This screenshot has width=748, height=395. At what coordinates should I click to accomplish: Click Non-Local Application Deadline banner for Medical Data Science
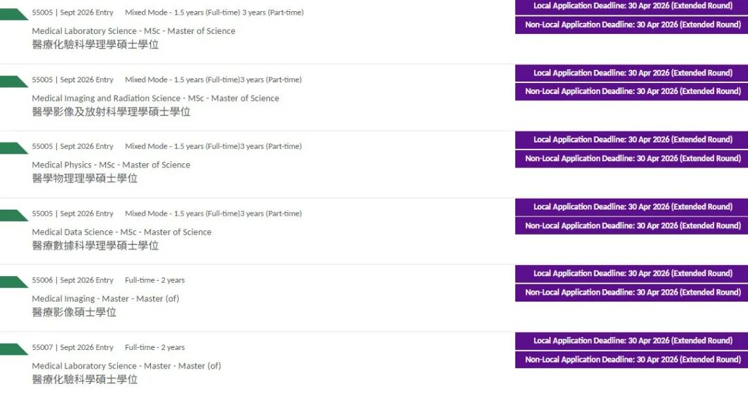pyautogui.click(x=632, y=226)
